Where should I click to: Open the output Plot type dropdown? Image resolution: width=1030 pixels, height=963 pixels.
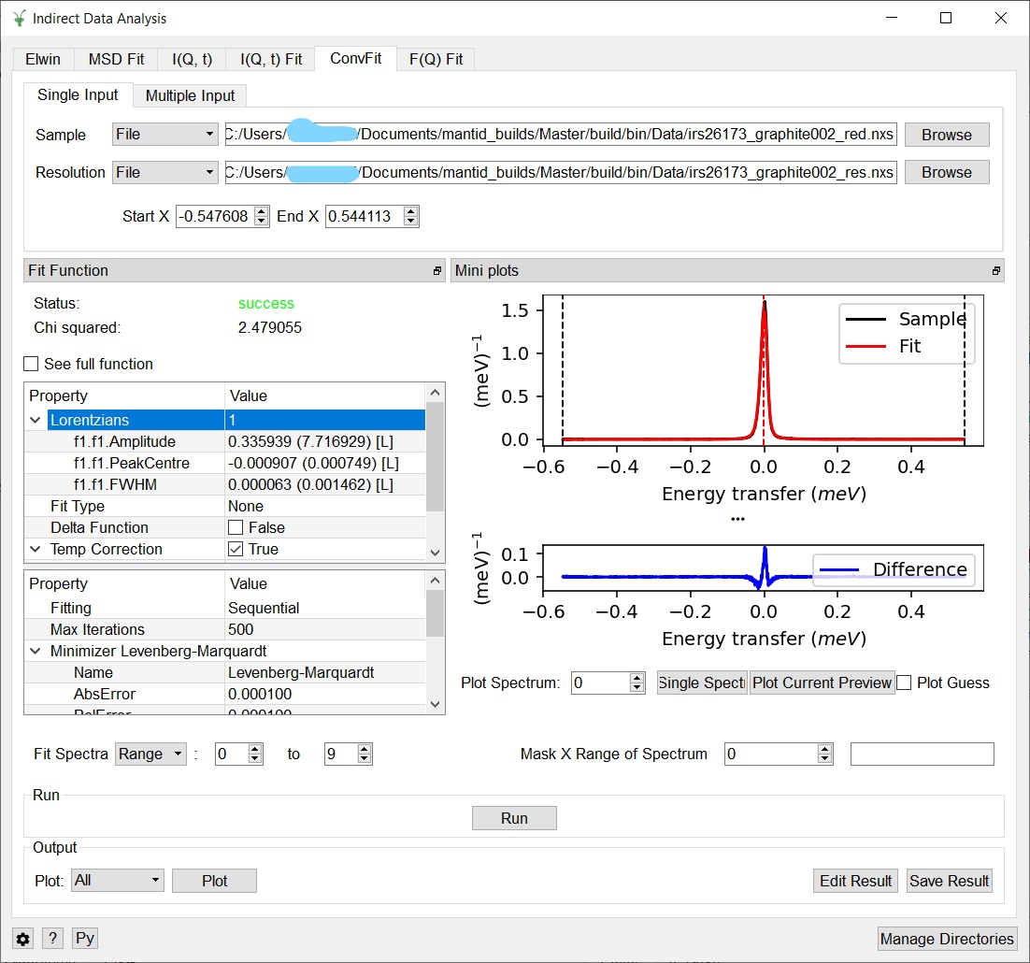tap(117, 881)
